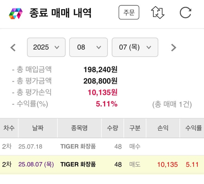Sort by 수량 column header

click(x=113, y=128)
